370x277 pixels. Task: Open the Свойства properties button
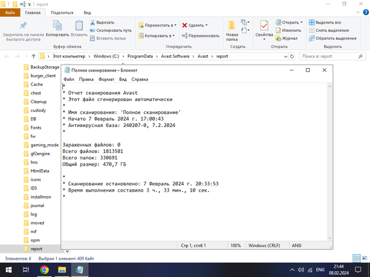(x=264, y=29)
